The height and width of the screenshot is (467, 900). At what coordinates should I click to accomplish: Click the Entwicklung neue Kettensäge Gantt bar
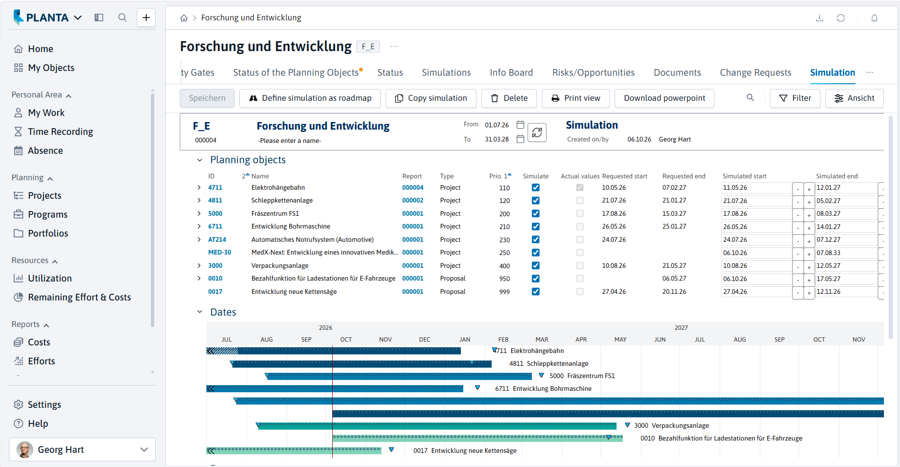pos(294,450)
